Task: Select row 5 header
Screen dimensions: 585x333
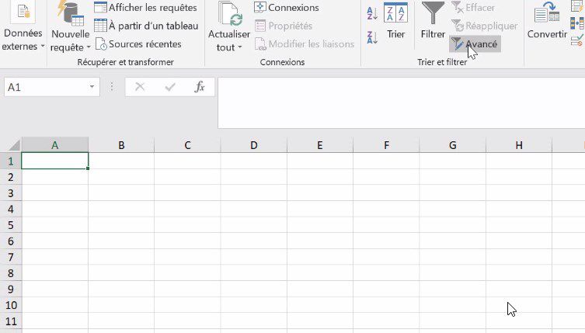Action: click(x=10, y=225)
